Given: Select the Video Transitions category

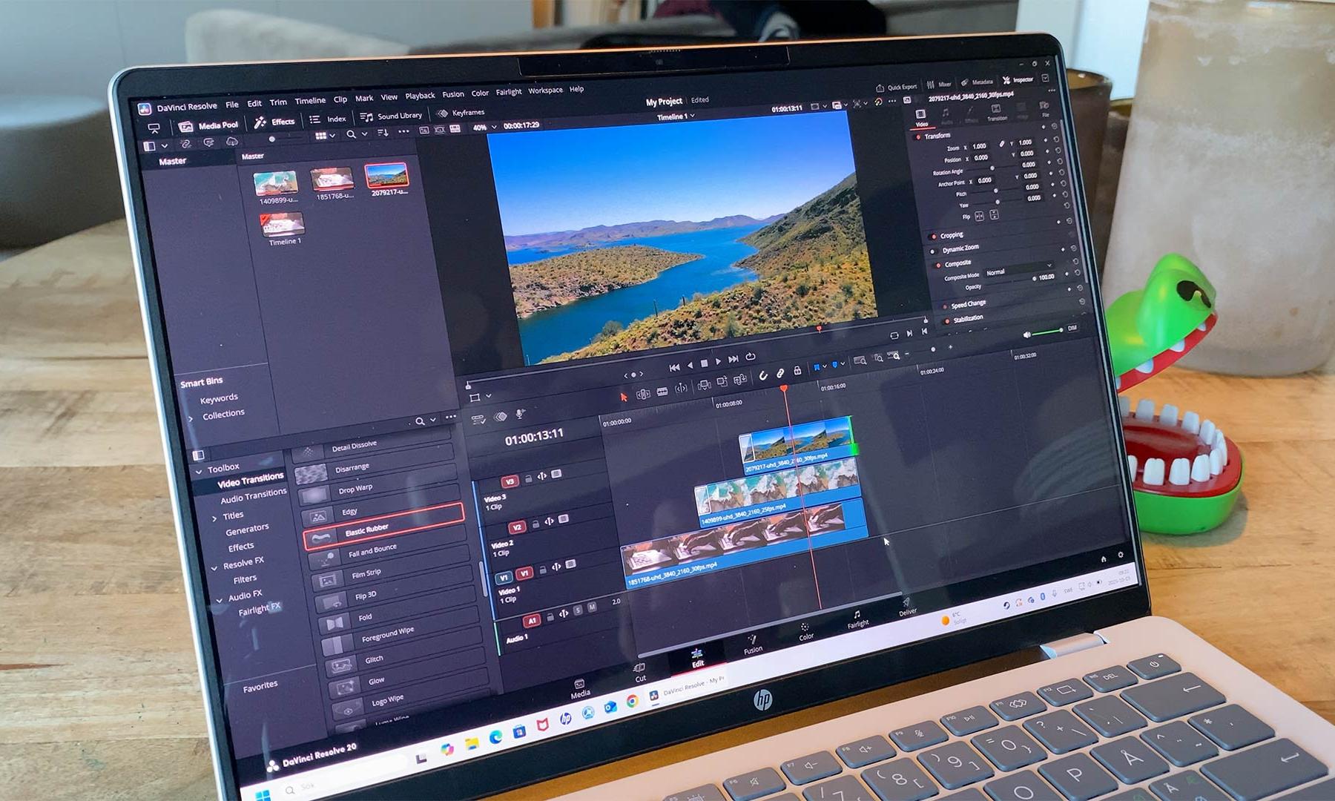Looking at the screenshot, I should pos(250,481).
